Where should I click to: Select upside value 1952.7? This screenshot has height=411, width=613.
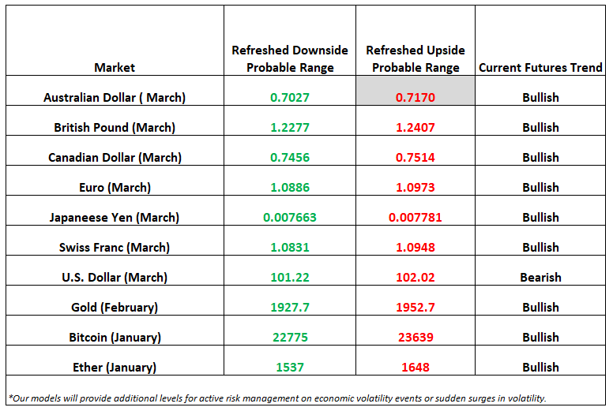[416, 307]
